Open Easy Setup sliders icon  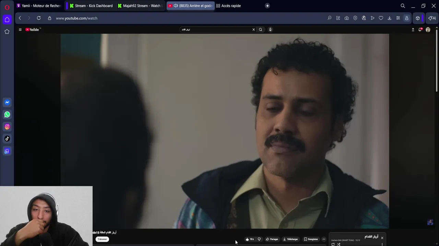[x=398, y=18]
